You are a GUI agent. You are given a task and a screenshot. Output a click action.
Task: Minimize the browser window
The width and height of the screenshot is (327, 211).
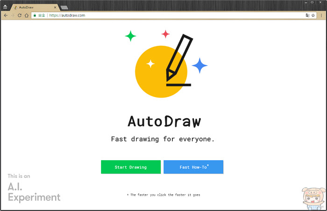tap(306, 2)
